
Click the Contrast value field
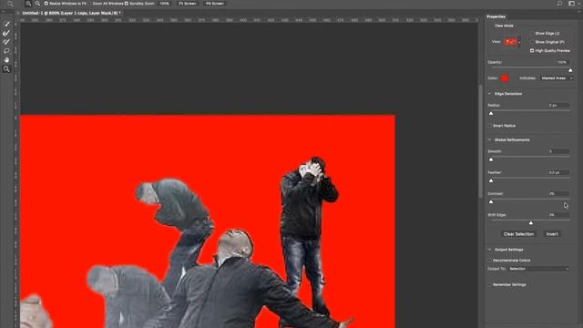(x=558, y=194)
